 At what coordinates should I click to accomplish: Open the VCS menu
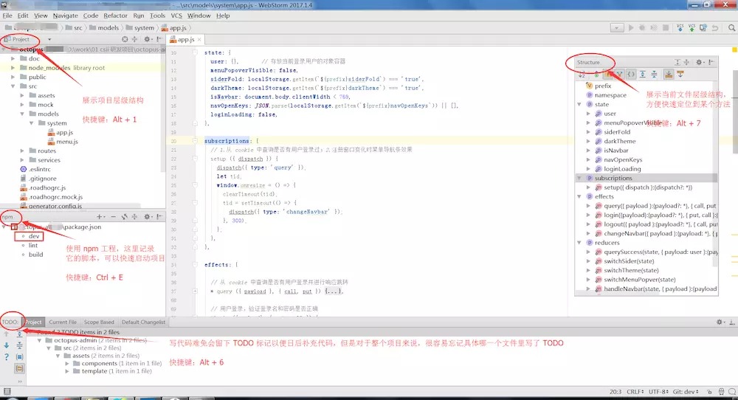[x=176, y=15]
